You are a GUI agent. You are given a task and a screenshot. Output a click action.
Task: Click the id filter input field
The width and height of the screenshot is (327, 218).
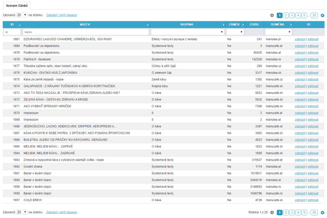pos(12,32)
